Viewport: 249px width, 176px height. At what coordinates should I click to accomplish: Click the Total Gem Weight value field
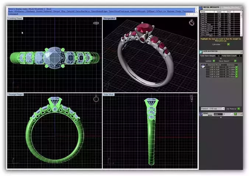click(219, 56)
